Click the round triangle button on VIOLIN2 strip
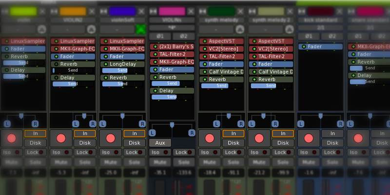390x195 pixels. [x=91, y=29]
